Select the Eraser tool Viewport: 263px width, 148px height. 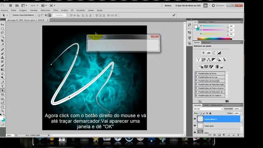[x=2, y=66]
